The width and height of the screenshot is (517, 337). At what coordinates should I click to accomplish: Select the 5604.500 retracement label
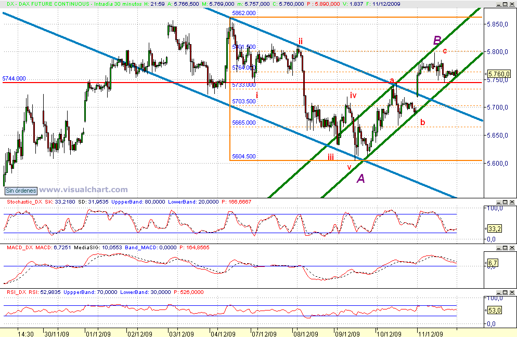coord(243,156)
